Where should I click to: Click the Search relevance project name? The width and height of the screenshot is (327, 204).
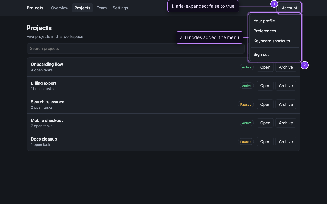[x=48, y=102]
